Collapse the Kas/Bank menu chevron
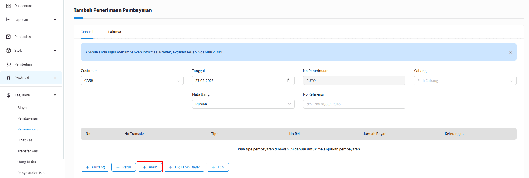 point(55,95)
